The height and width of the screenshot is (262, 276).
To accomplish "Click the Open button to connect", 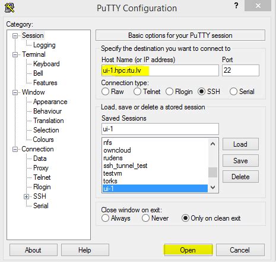I will click(188, 250).
